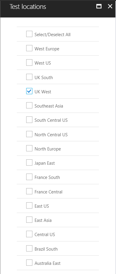Image resolution: width=116 pixels, height=274 pixels.
Task: Close the Test locations panel
Action: click(110, 7)
